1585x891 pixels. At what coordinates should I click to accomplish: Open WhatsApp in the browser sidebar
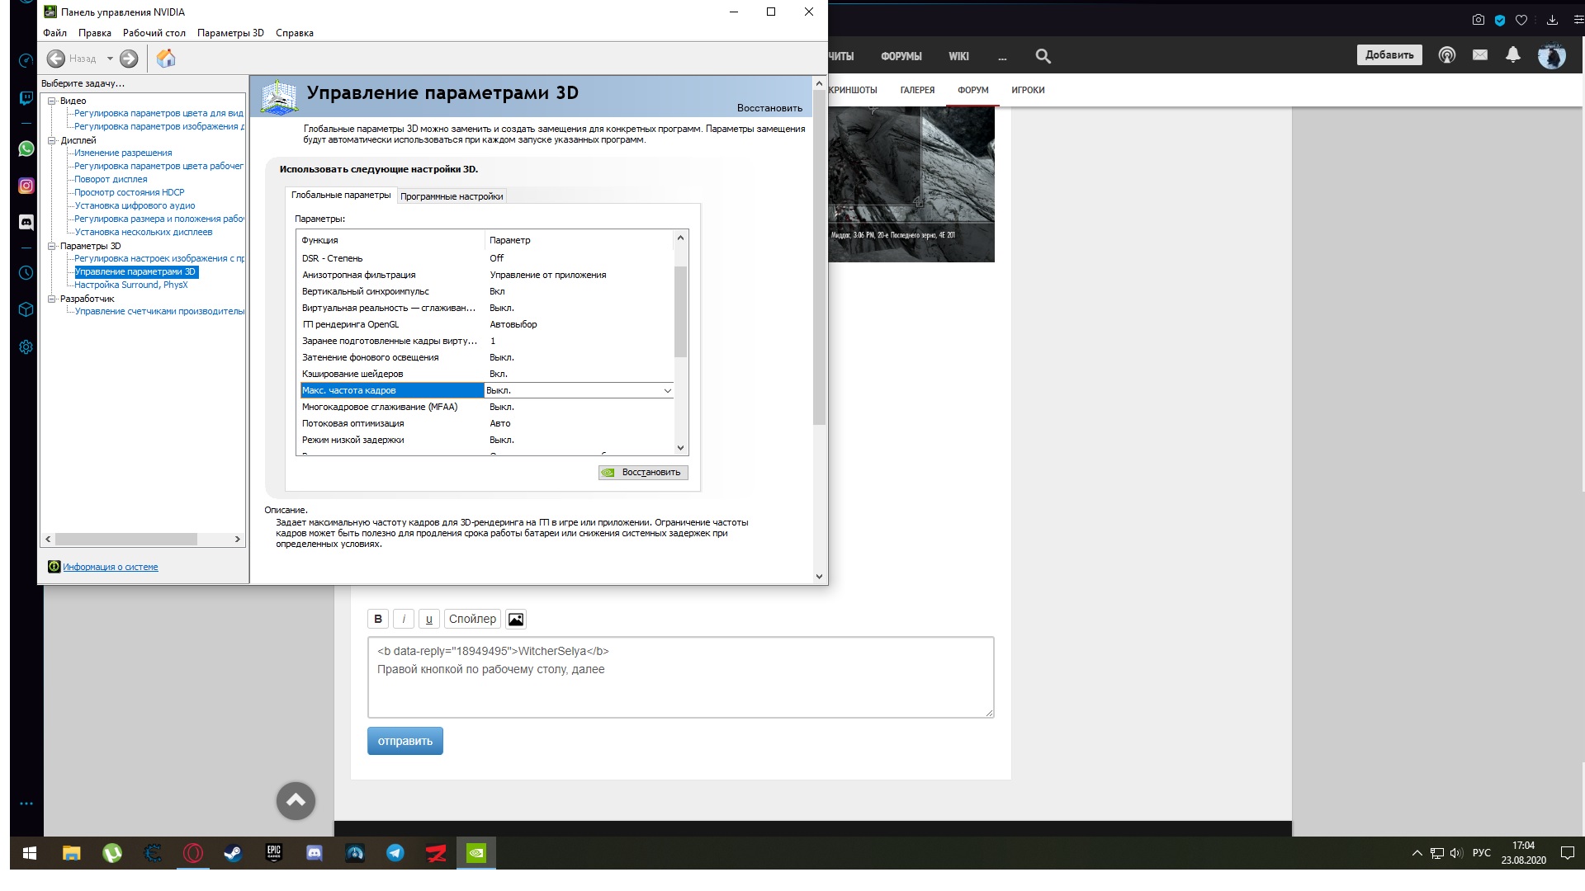tap(26, 148)
